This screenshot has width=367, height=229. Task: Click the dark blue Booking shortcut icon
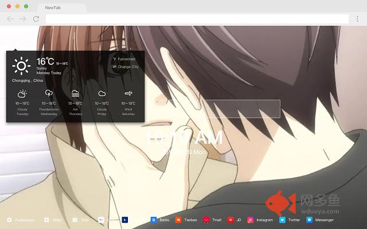125,220
